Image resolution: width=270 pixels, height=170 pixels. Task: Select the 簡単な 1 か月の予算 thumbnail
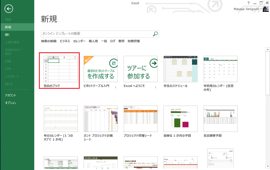[180, 119]
